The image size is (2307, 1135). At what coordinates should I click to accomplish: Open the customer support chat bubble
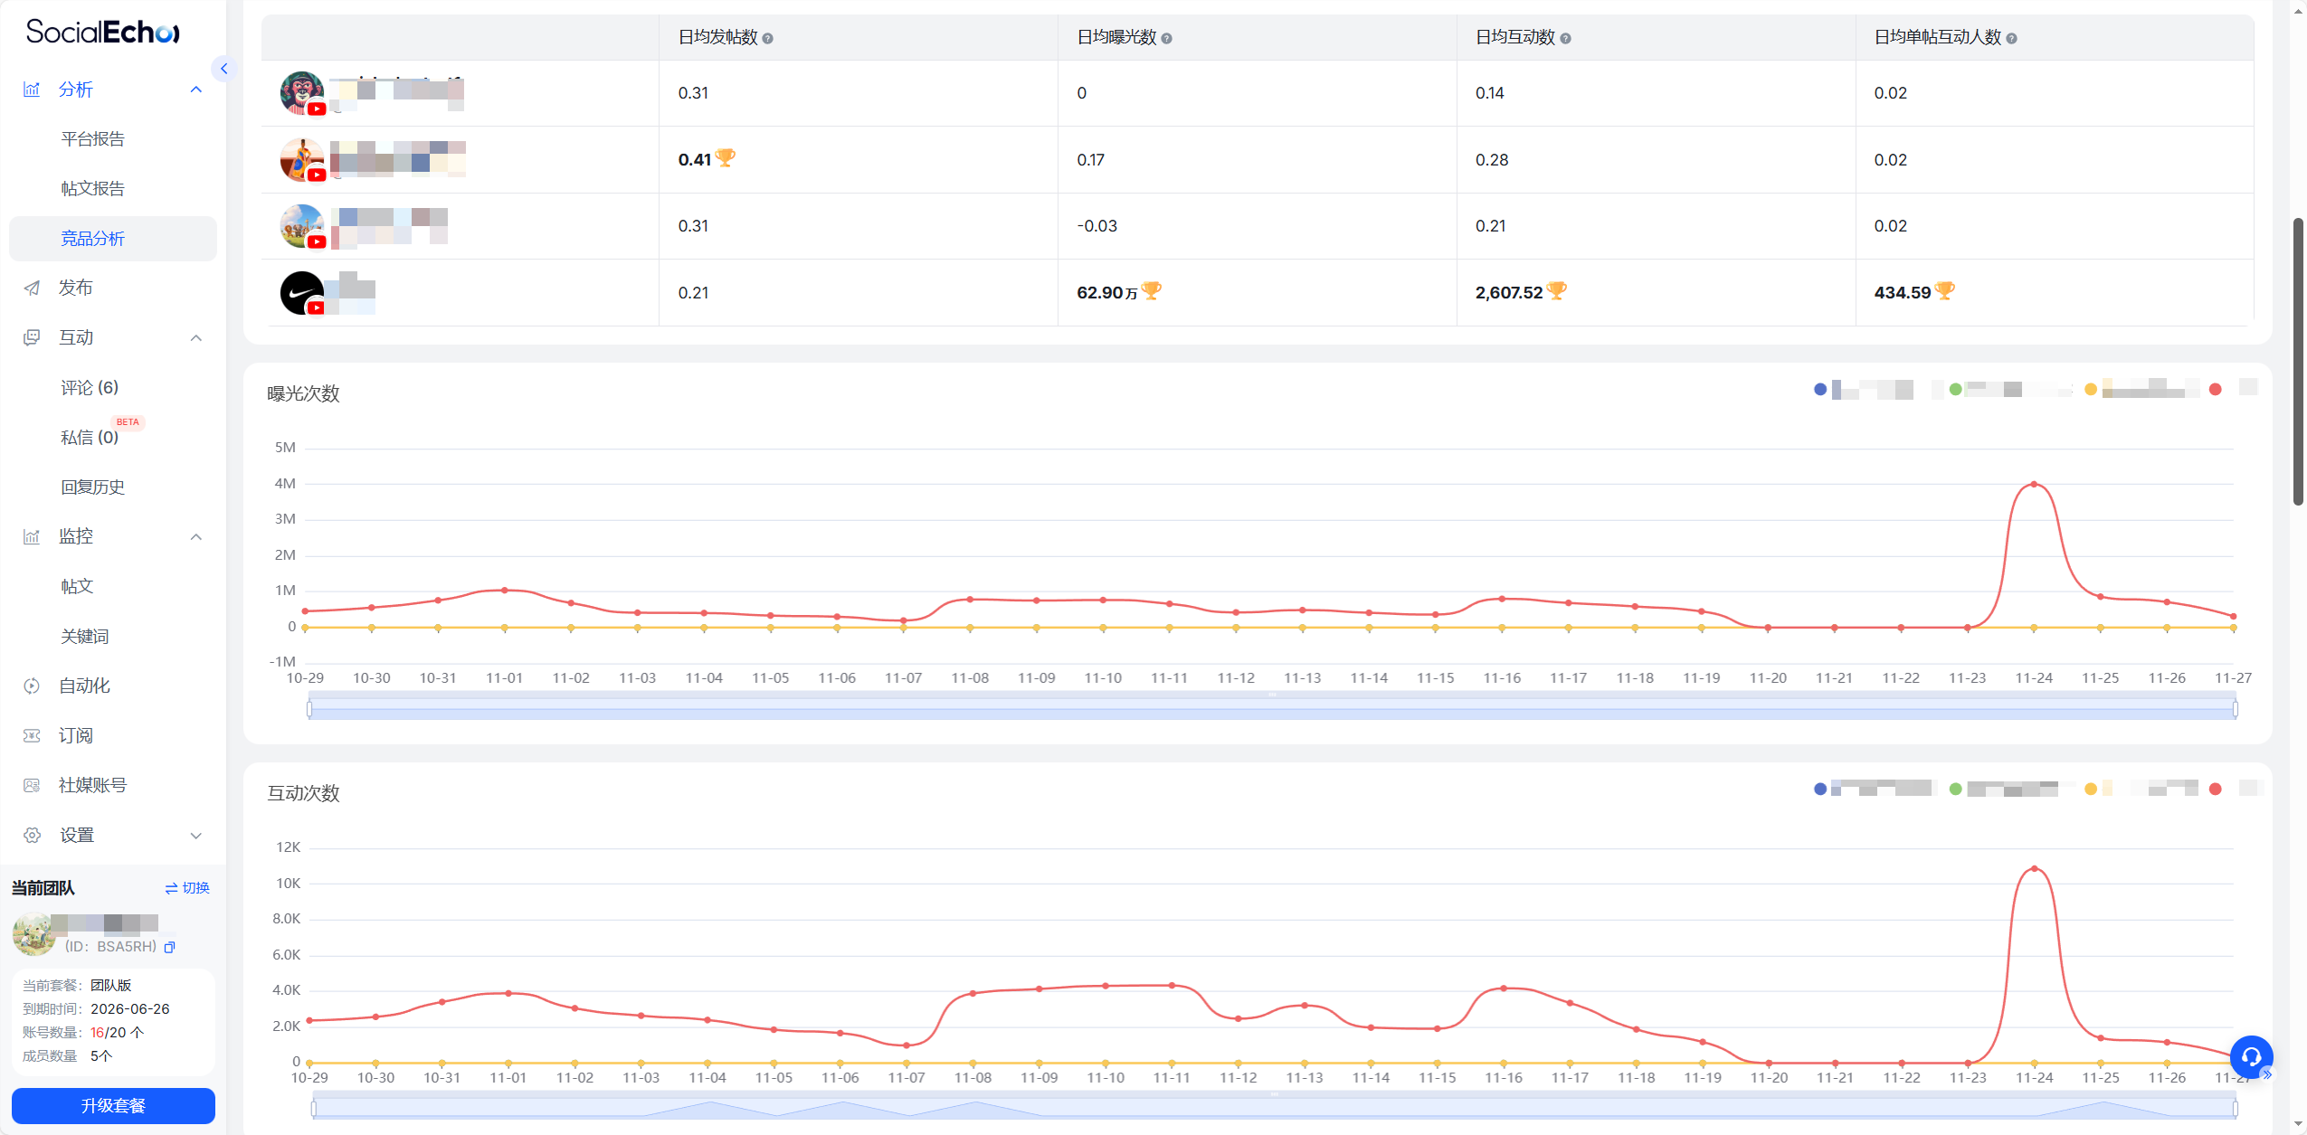2250,1056
